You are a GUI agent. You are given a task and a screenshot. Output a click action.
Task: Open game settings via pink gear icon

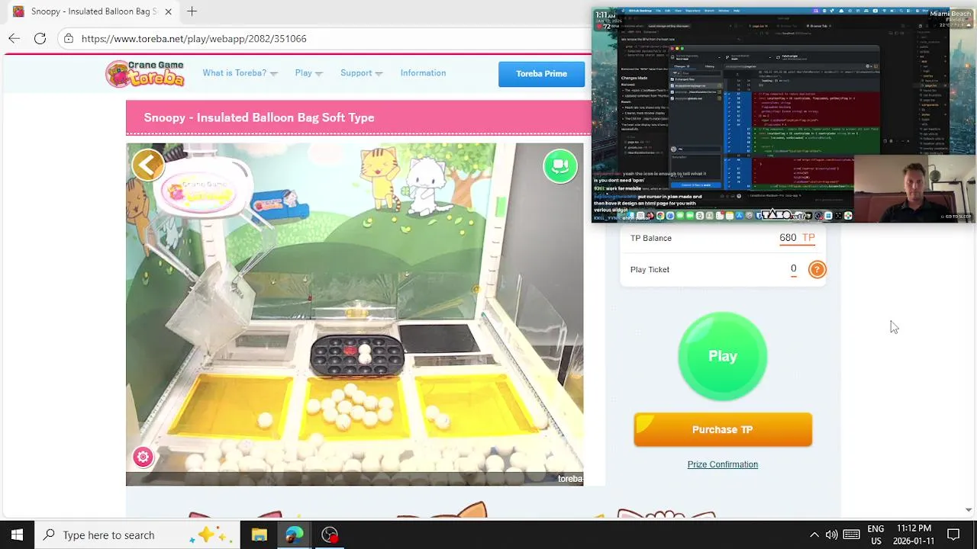(143, 457)
